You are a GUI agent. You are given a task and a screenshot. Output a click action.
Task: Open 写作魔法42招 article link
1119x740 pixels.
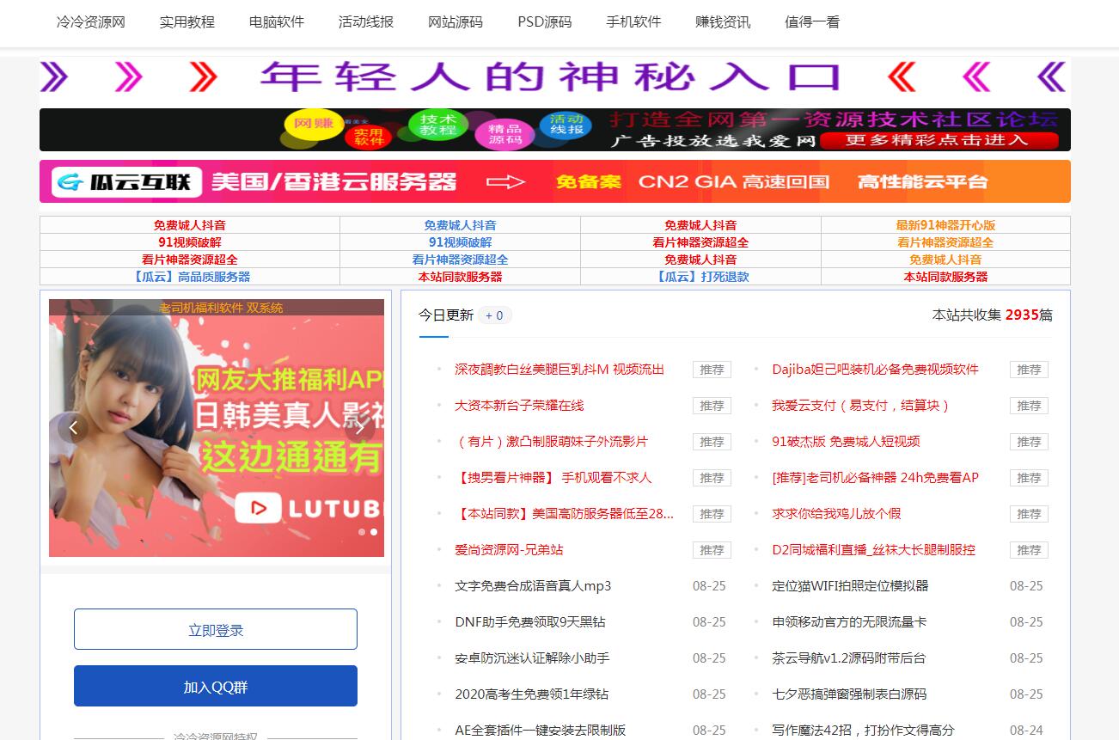863,731
